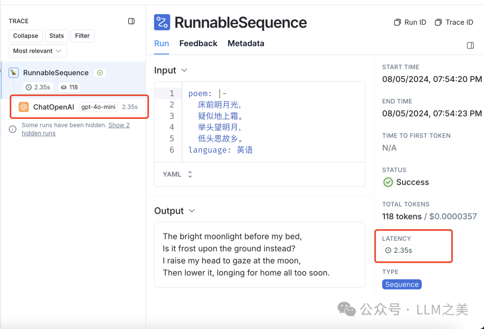Toggle the trace sidebar panel icon
The height and width of the screenshot is (329, 484).
(131, 21)
